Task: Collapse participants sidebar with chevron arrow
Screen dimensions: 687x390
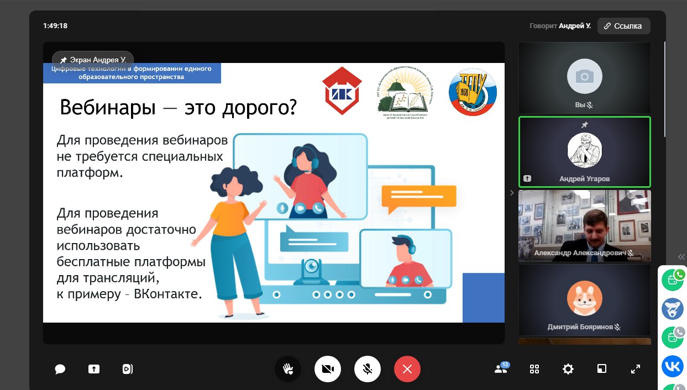Action: [512, 193]
